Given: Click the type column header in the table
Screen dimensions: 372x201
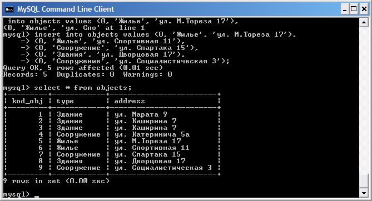Looking at the screenshot, I should tap(65, 102).
